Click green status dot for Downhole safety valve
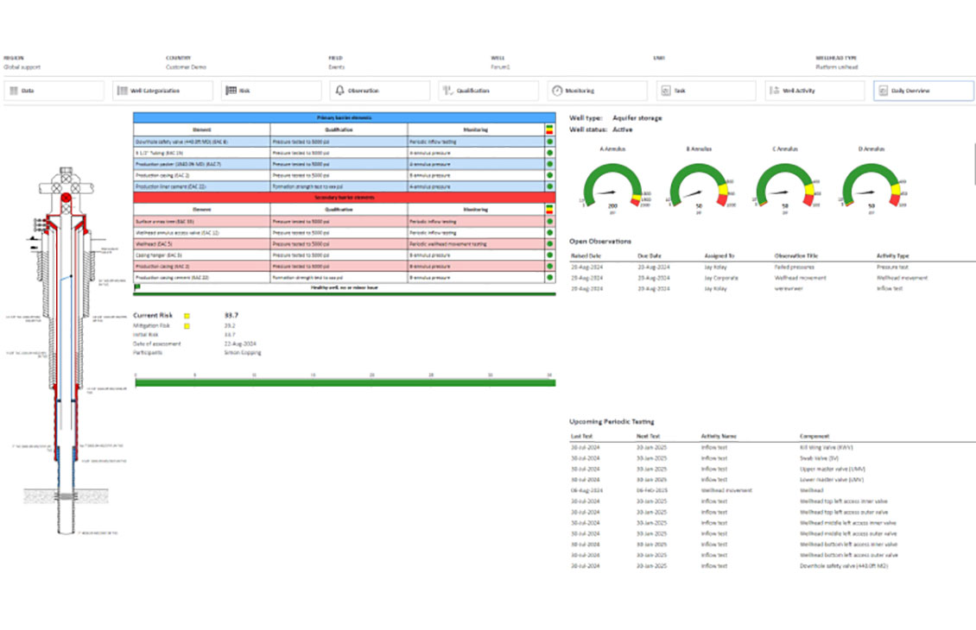Image resolution: width=976 pixels, height=630 pixels. 549,141
